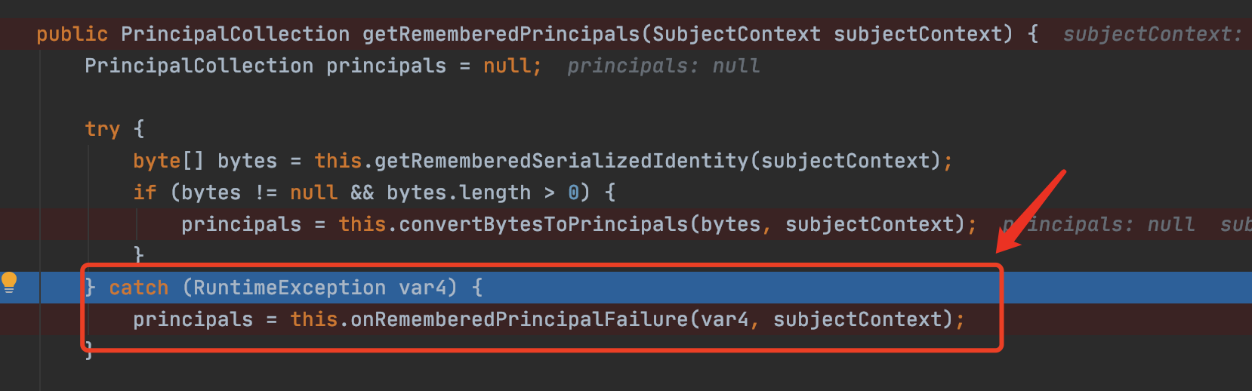Place cursor on getRememberedPrincipals method name
The height and width of the screenshot is (391, 1252).
[501, 35]
